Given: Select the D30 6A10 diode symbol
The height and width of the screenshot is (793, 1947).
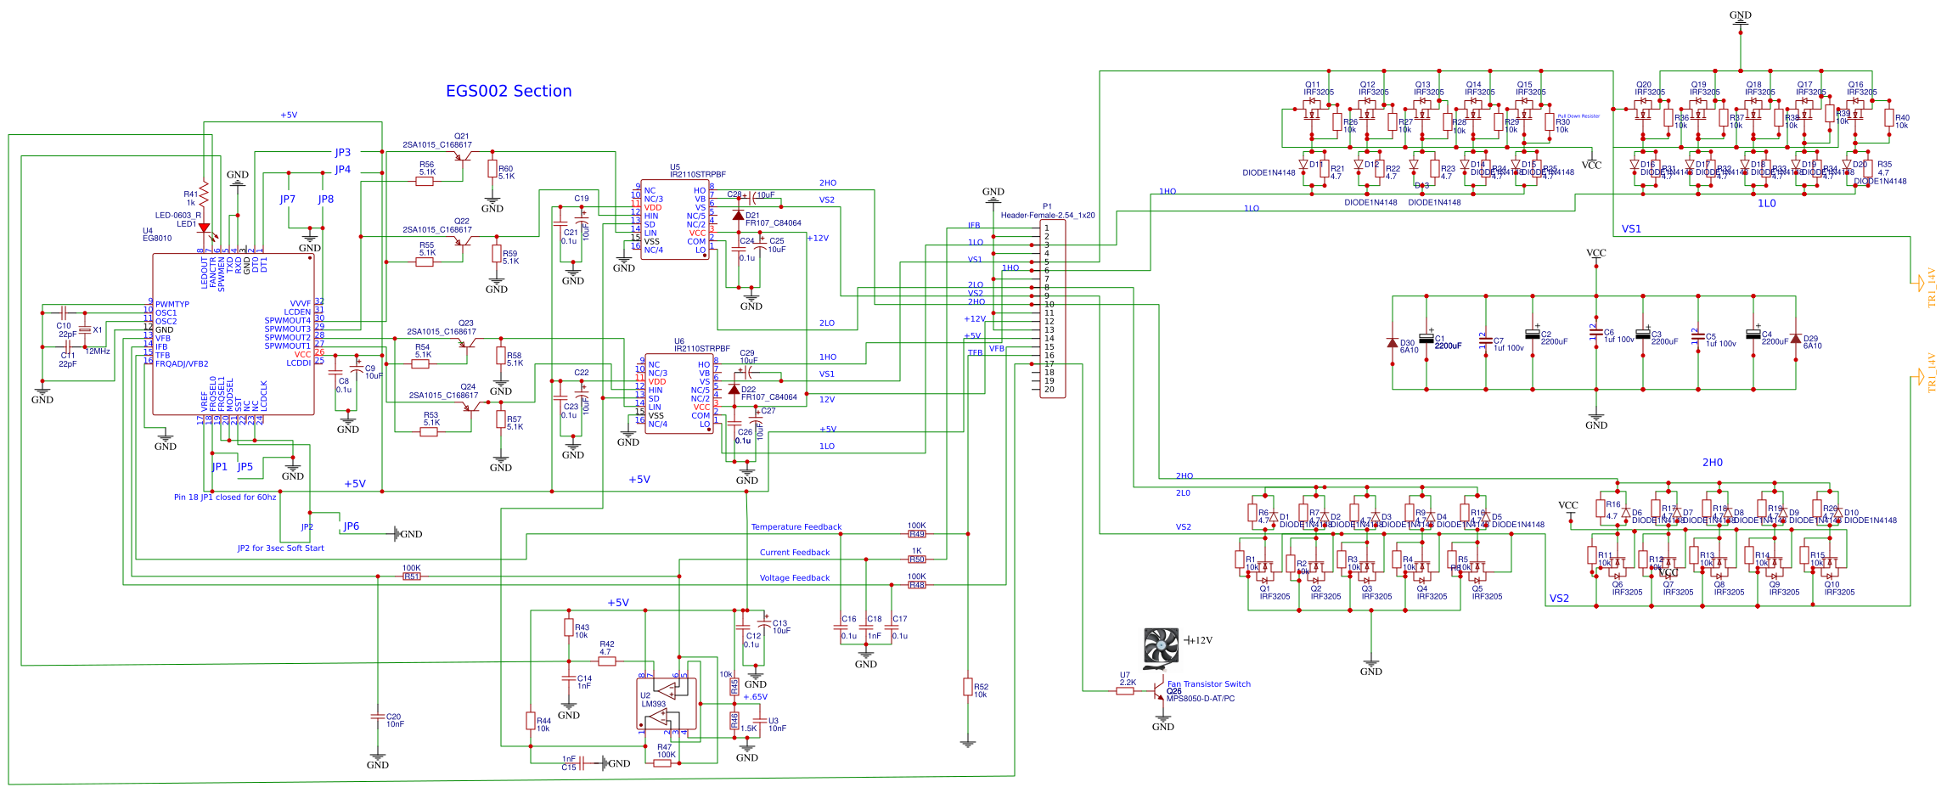Looking at the screenshot, I should [1393, 342].
